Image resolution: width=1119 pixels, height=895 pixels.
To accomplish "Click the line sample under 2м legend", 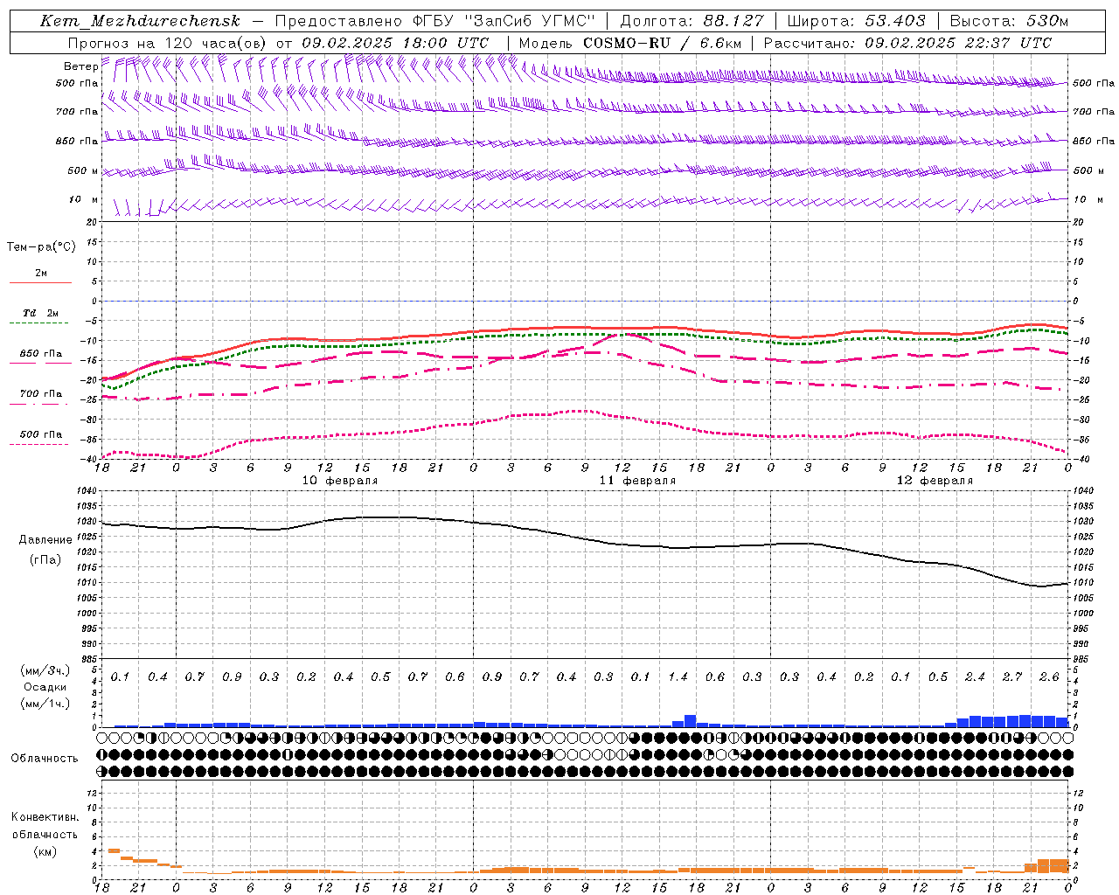I will click(40, 283).
